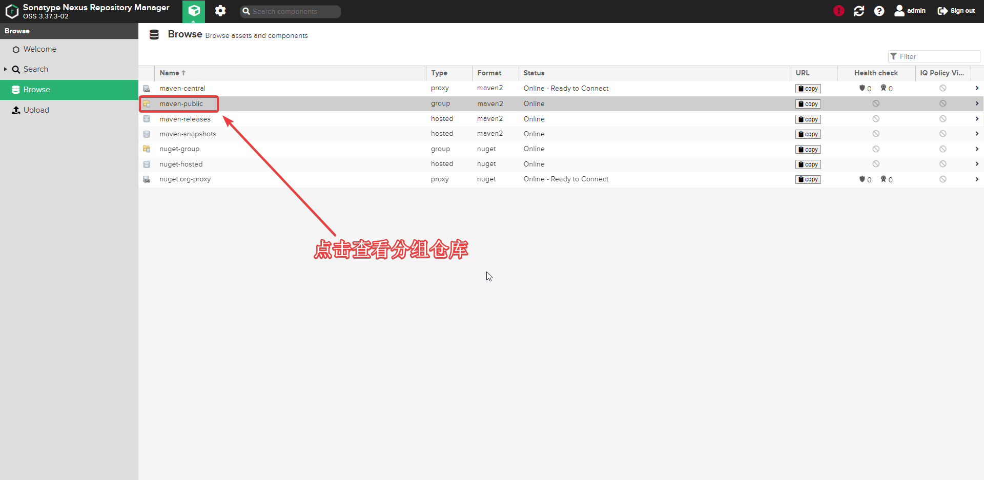984x480 pixels.
Task: Click the refresh icon in header
Action: (859, 11)
